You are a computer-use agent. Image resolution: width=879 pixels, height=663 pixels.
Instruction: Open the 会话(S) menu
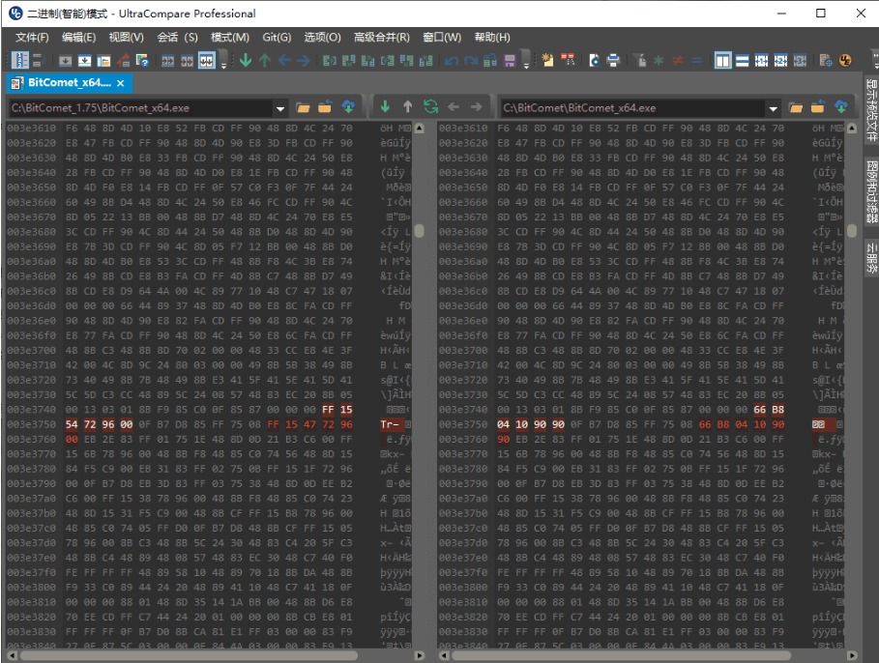click(x=177, y=37)
